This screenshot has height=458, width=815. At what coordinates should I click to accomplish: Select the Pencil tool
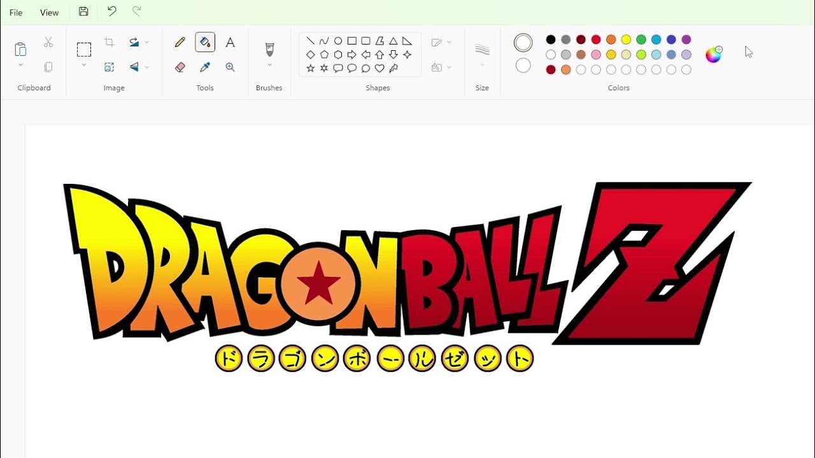click(180, 42)
